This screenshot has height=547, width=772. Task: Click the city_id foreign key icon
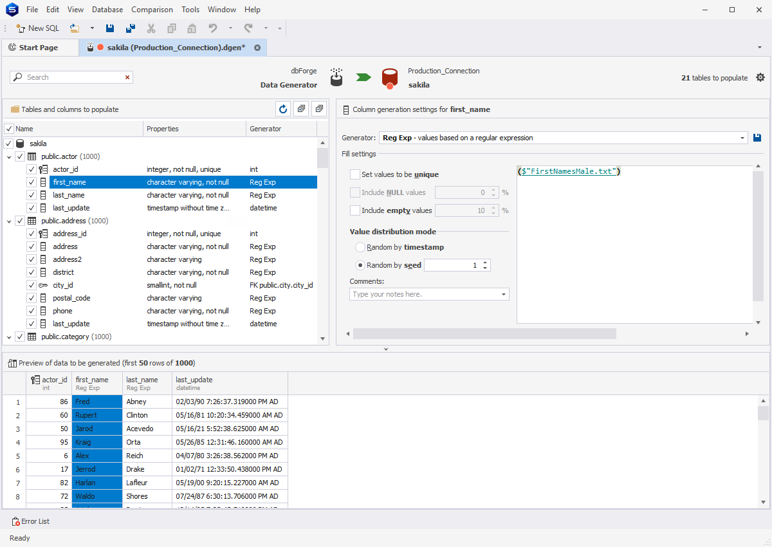click(x=43, y=285)
